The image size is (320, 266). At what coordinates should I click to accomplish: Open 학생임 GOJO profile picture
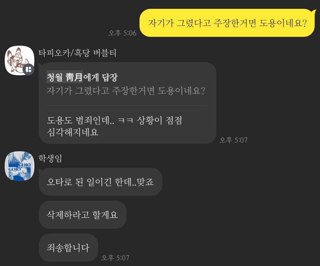tap(20, 166)
